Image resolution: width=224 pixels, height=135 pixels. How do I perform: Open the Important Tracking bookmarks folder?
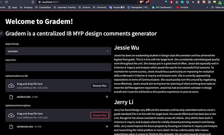click(x=65, y=7)
